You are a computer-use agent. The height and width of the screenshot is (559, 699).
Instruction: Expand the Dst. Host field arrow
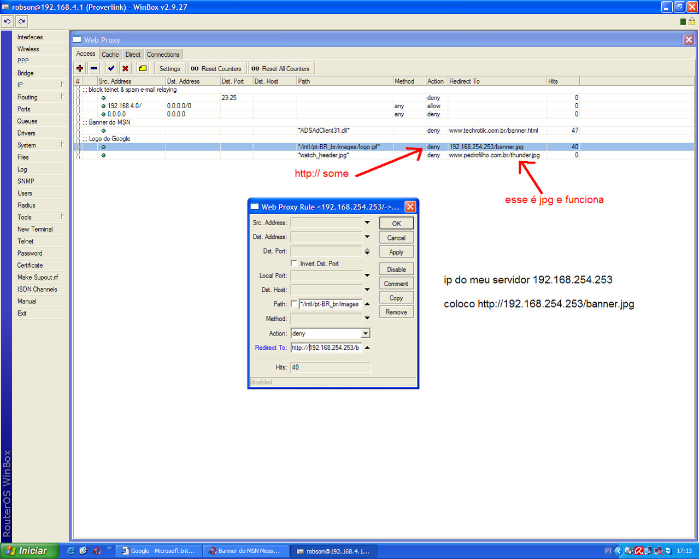coord(367,290)
